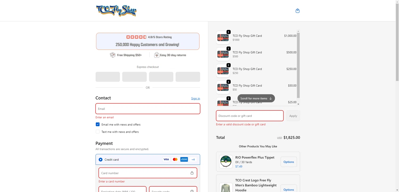399x192 pixels.
Task: Click the 0X / 30 Yards variant text
Action: (x=244, y=162)
